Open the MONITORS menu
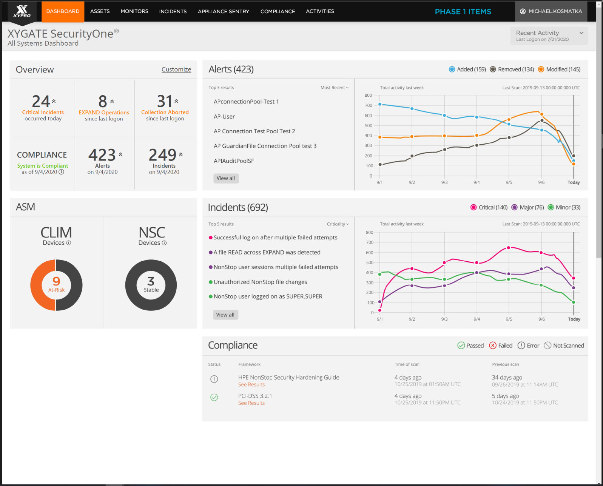603x486 pixels. (x=134, y=11)
